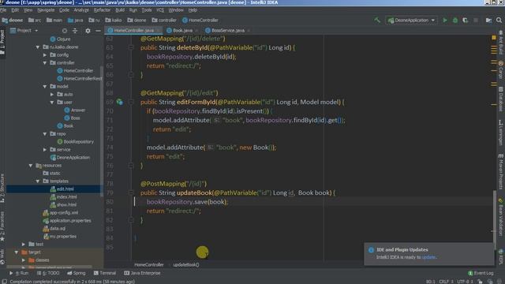Select edit.html in templates folder
Screen dimensions: 505x284
click(62, 189)
